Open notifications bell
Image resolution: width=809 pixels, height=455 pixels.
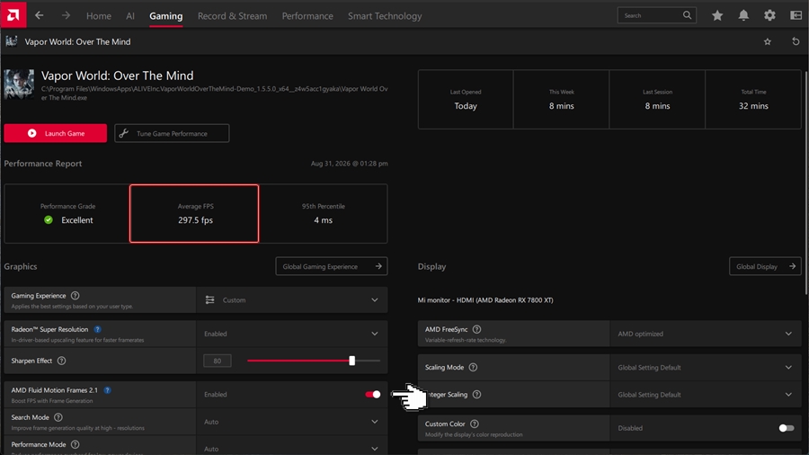coord(743,15)
